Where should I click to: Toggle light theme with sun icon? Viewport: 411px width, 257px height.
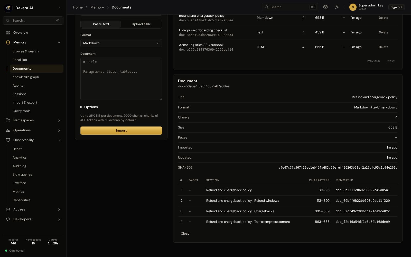coord(337,7)
